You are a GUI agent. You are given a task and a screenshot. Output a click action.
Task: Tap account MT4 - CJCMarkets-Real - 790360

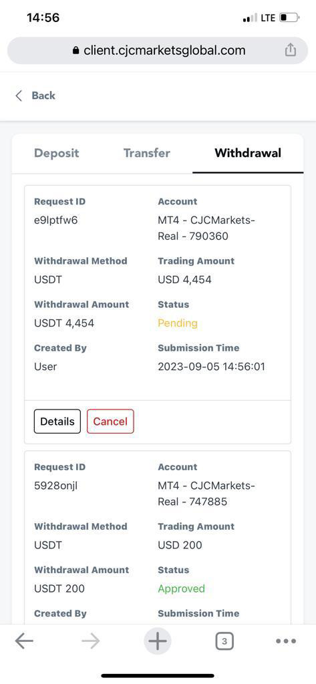tap(206, 228)
